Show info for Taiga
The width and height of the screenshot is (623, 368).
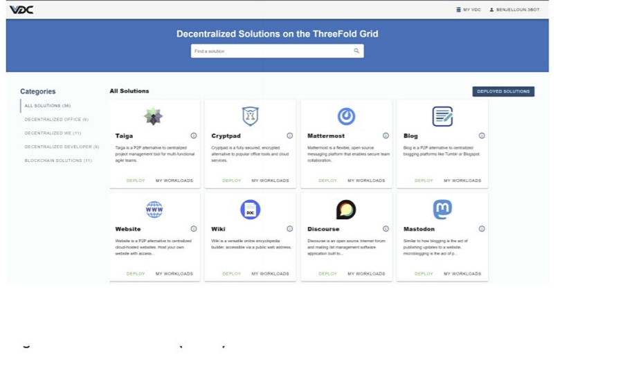tap(194, 136)
